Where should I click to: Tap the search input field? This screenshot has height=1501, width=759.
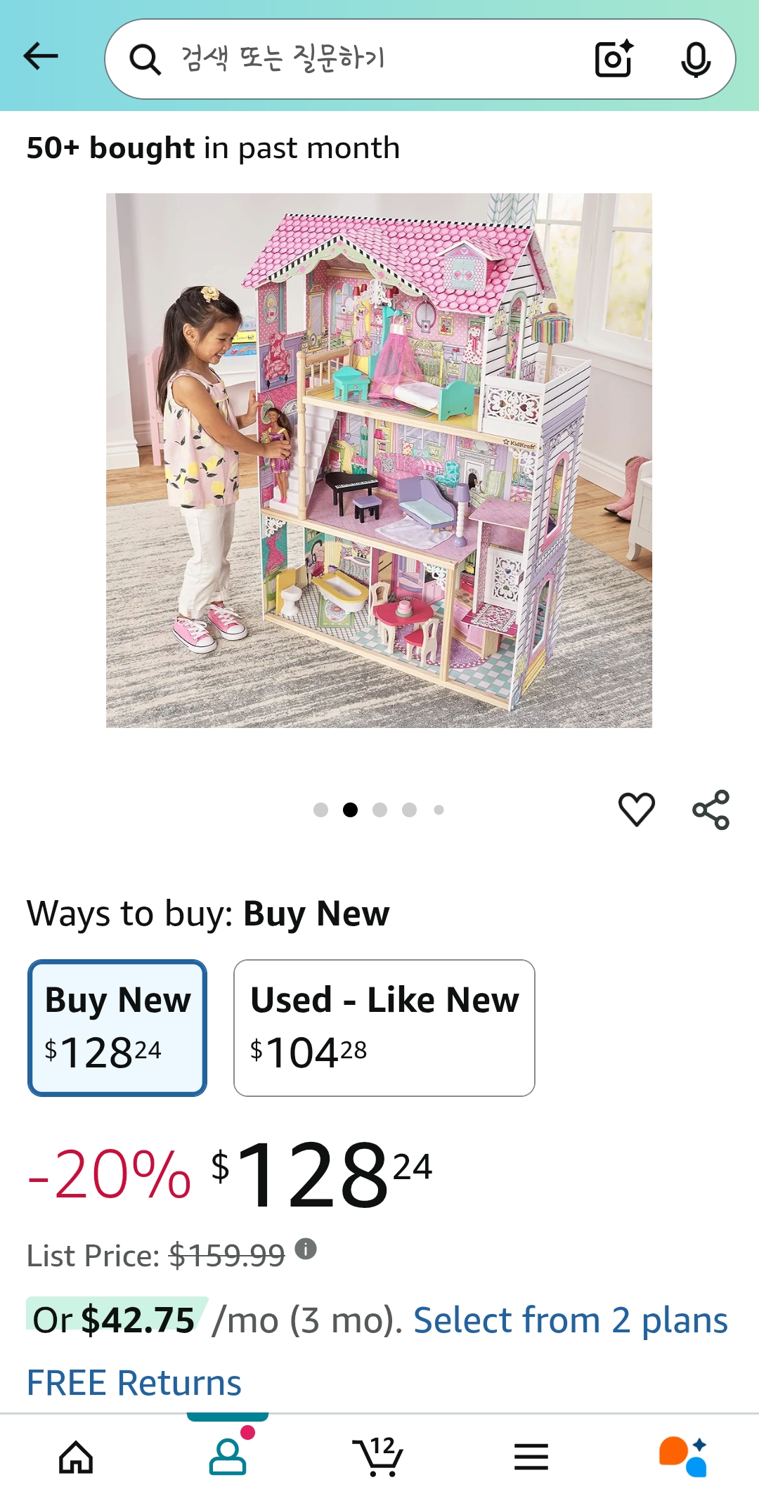point(365,59)
